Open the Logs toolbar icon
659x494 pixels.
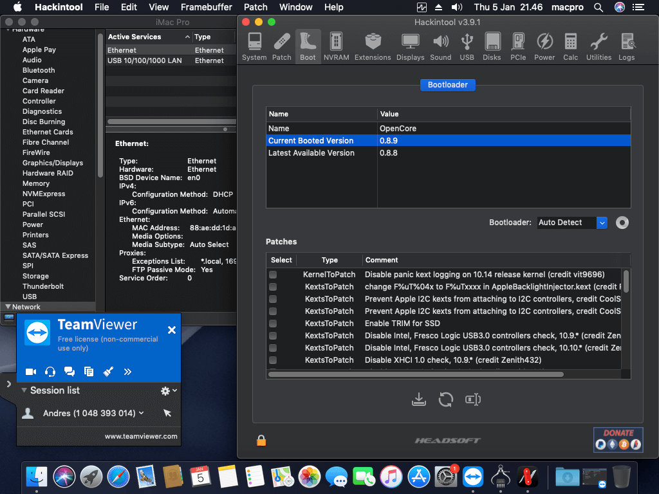(x=627, y=46)
